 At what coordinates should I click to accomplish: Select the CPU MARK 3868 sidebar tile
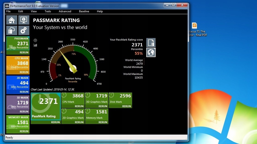[18, 63]
